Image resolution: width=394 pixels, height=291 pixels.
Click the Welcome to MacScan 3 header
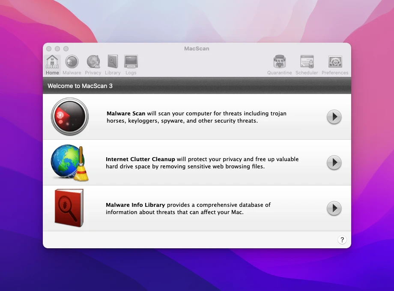[x=80, y=86]
